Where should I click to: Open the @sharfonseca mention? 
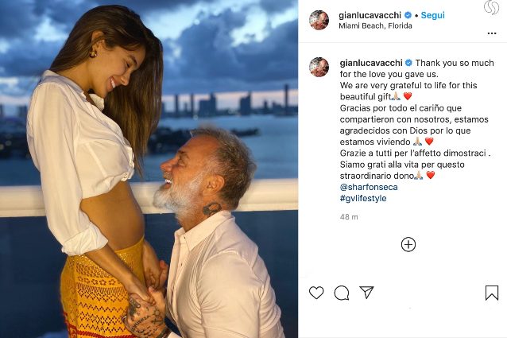coord(369,187)
